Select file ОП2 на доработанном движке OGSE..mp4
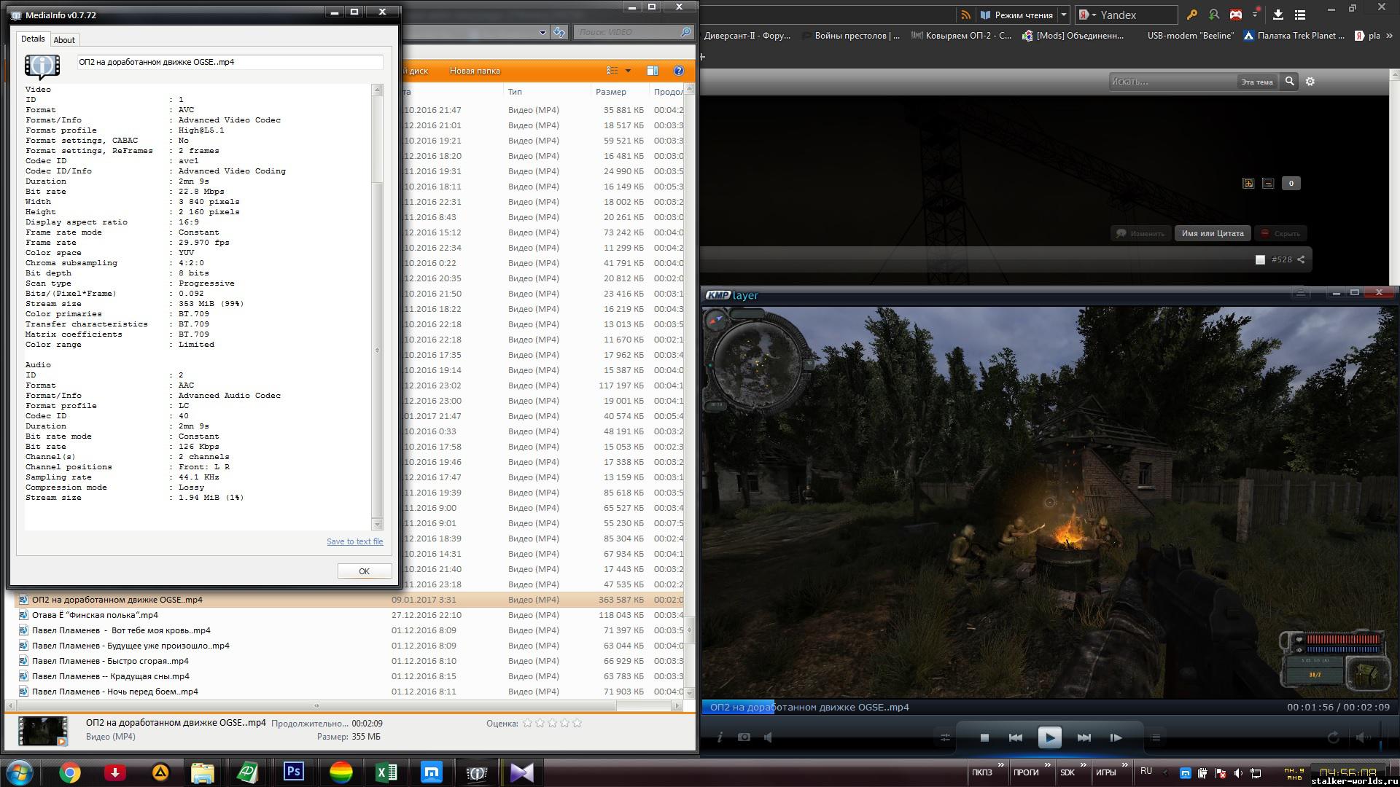 pyautogui.click(x=349, y=600)
